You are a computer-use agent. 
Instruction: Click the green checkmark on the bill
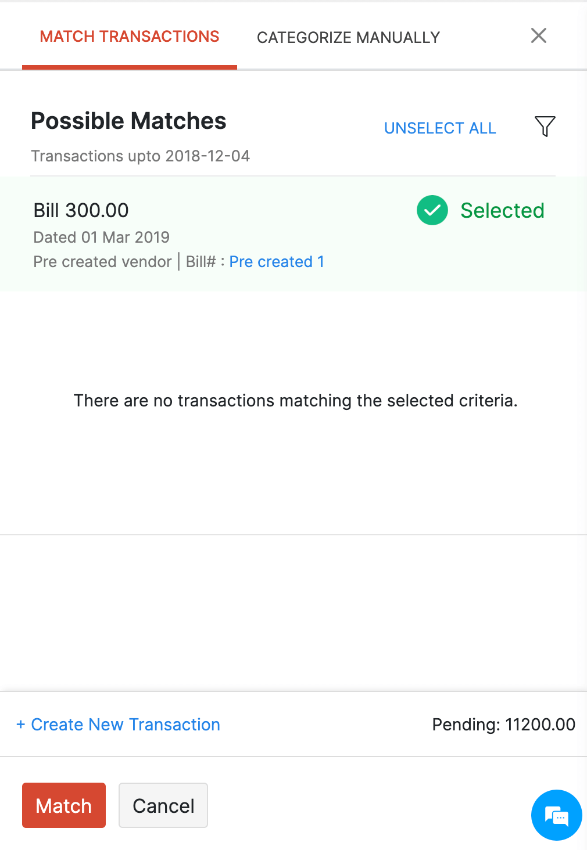point(432,210)
